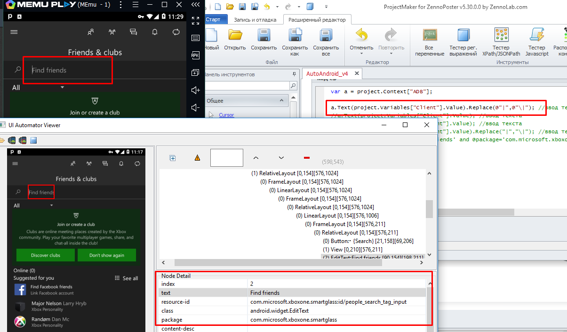Toggle NAF nodes warning icon

[197, 158]
